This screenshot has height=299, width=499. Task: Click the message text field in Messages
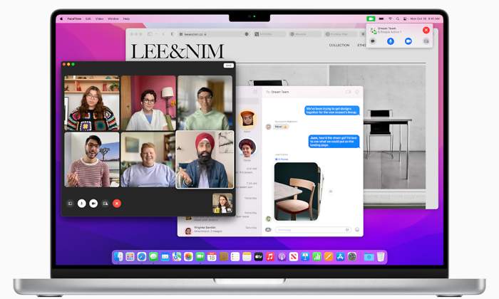(312, 229)
